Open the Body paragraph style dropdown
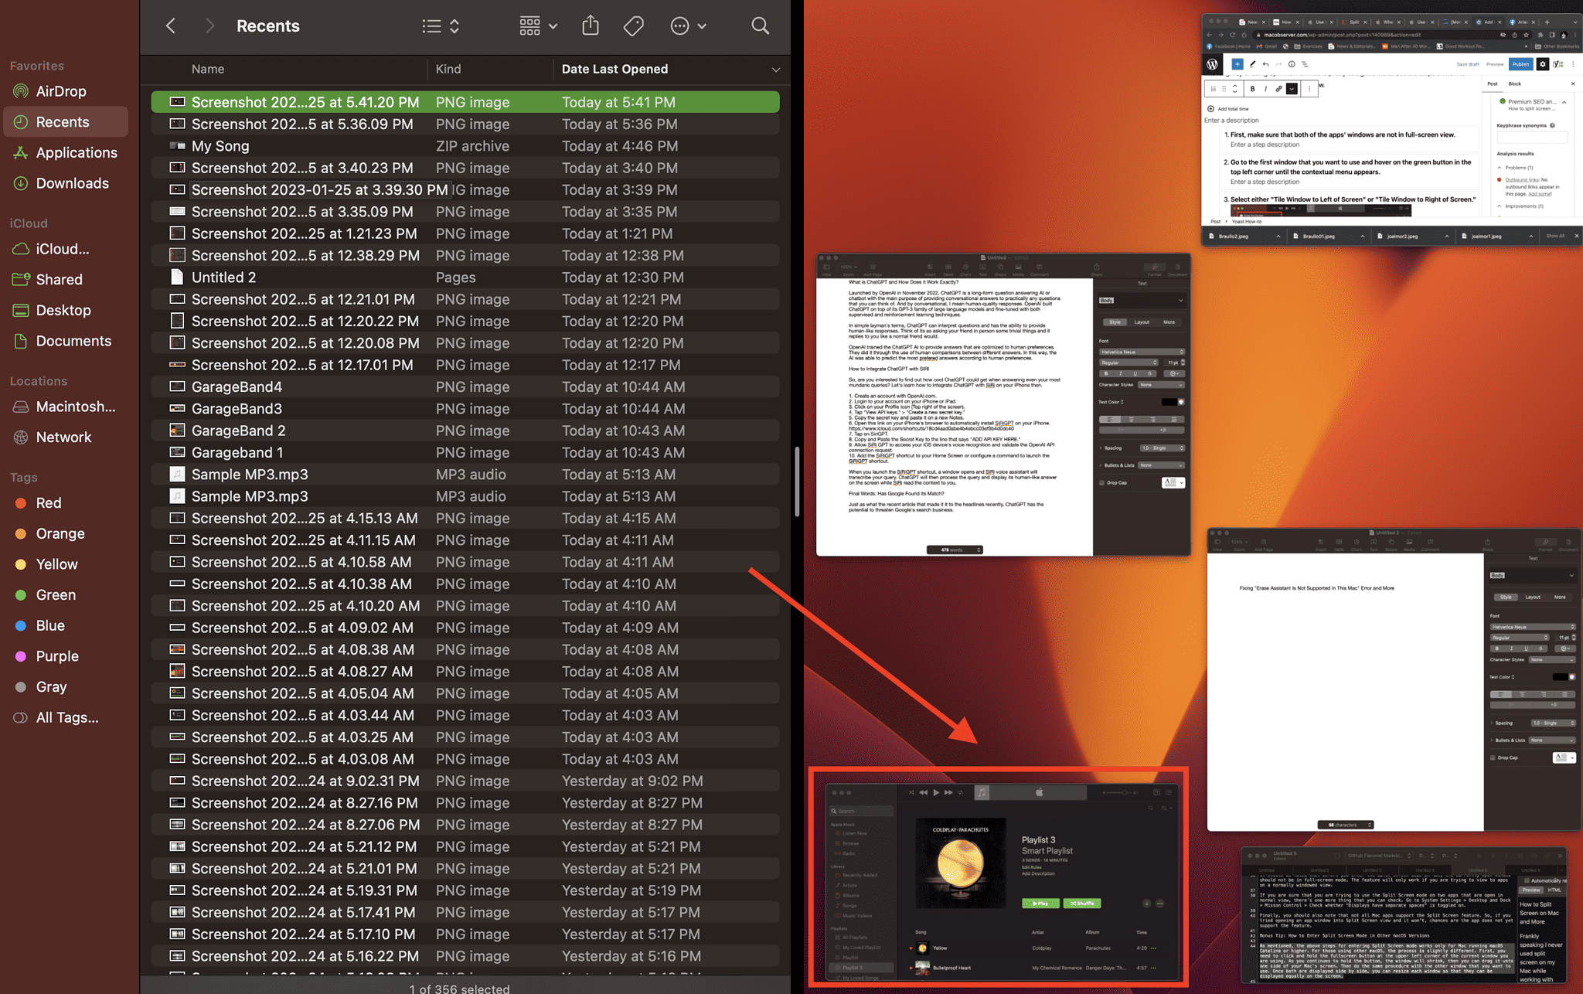This screenshot has height=994, width=1583. click(x=1142, y=300)
